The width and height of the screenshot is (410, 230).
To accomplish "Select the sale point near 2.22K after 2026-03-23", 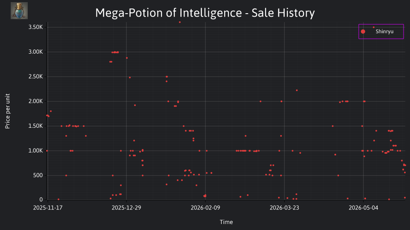I will (x=297, y=90).
